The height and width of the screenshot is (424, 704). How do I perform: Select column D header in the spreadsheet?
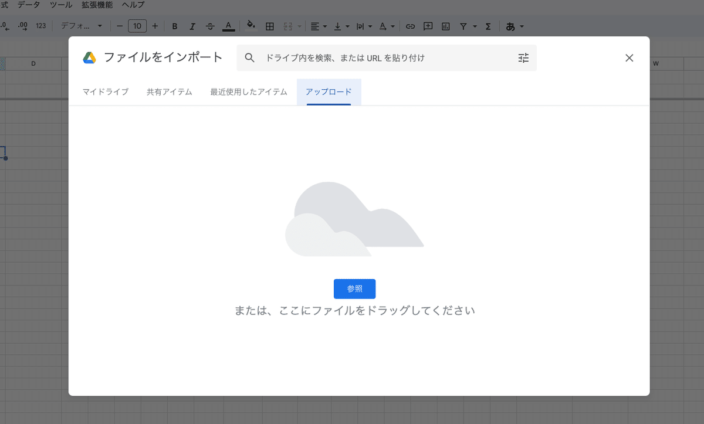(x=33, y=63)
